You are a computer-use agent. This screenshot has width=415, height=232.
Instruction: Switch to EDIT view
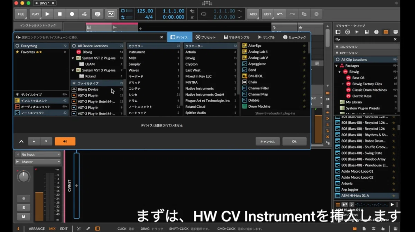point(64,229)
